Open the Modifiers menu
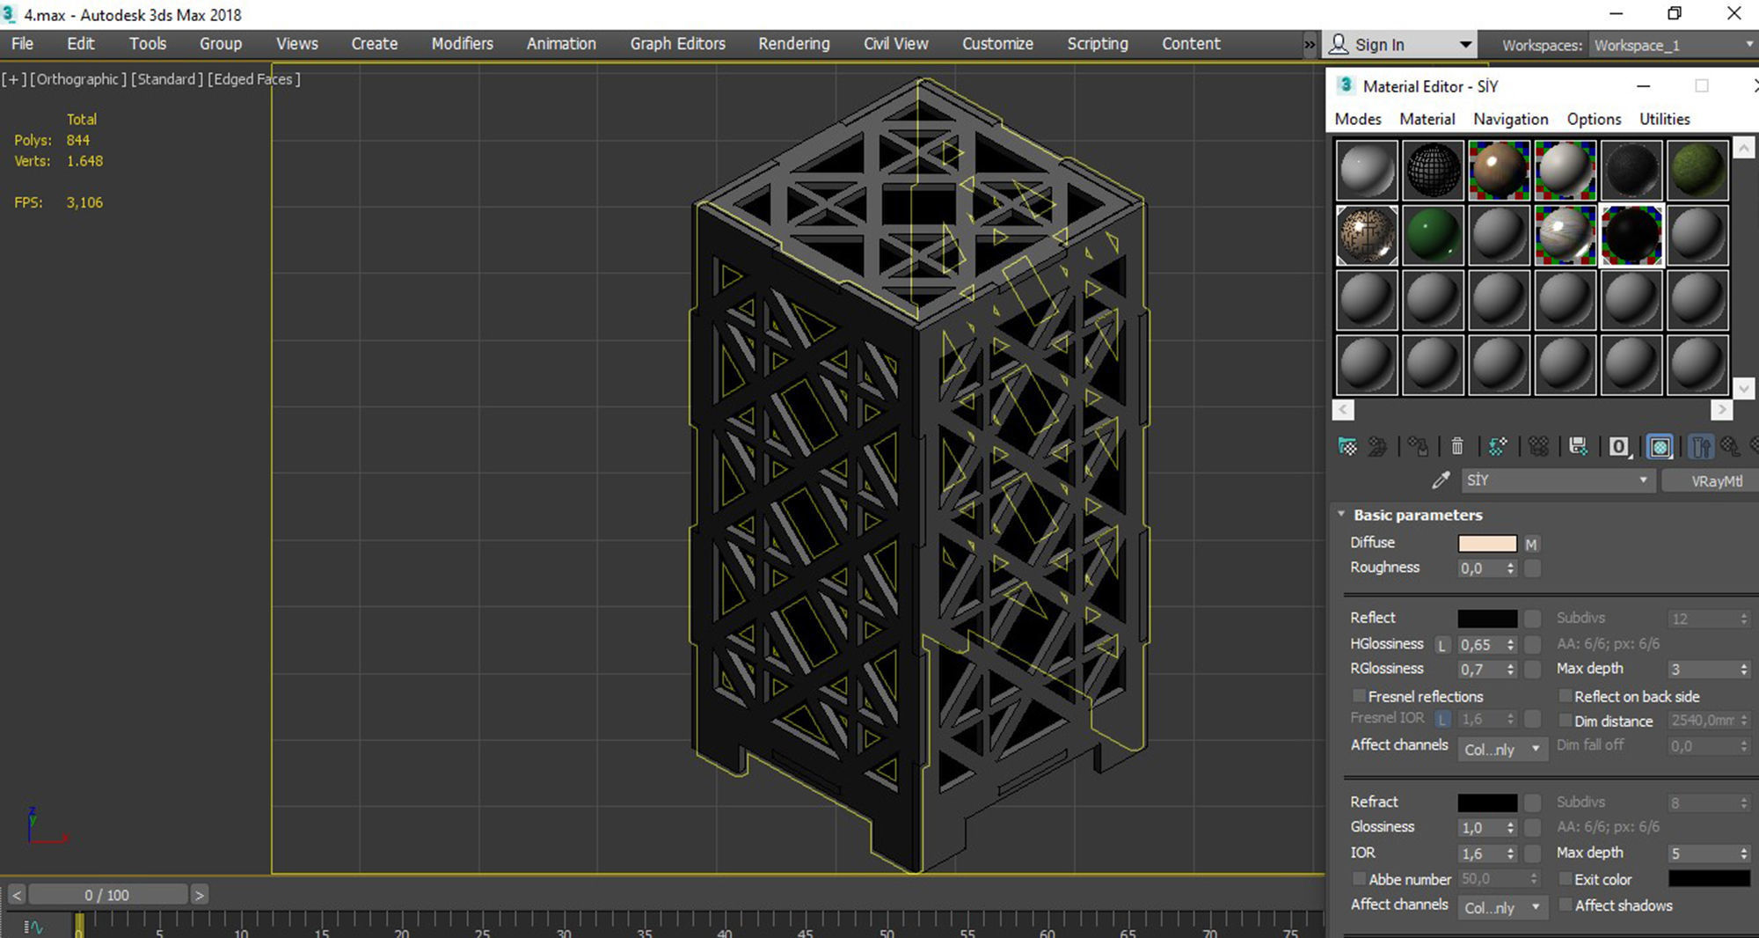The height and width of the screenshot is (938, 1759). click(x=462, y=43)
